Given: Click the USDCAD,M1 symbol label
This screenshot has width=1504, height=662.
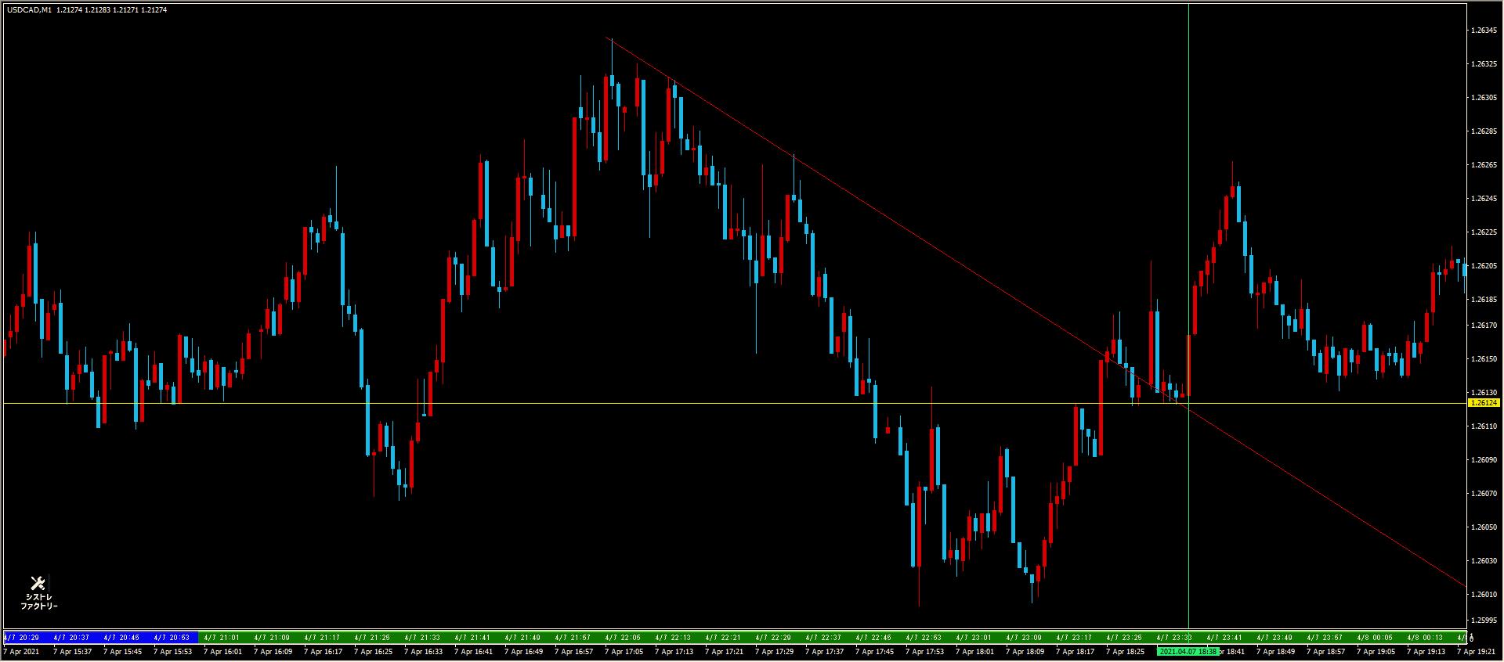Looking at the screenshot, I should [28, 10].
